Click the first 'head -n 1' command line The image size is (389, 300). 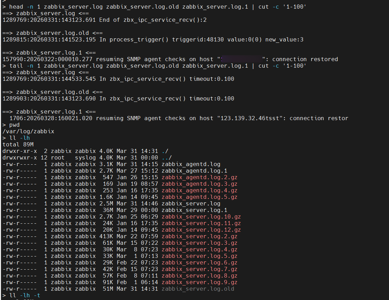(x=157, y=7)
